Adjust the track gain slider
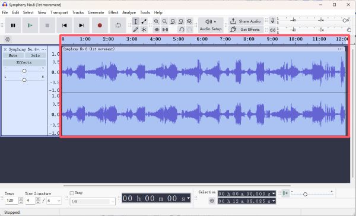 click(x=24, y=71)
